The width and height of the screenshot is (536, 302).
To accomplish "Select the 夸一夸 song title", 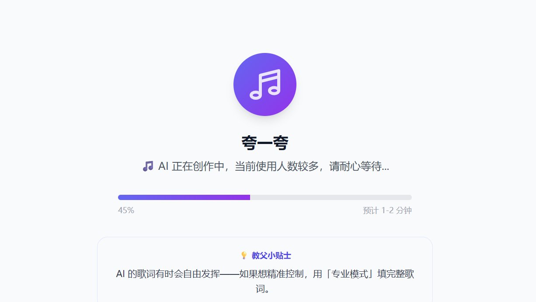I will (265, 143).
